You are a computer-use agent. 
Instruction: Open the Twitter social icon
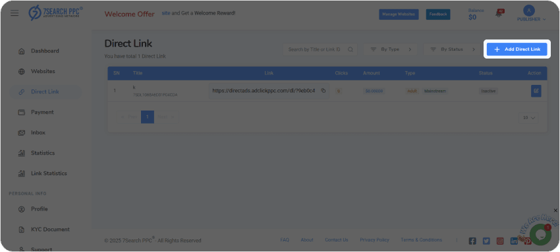pos(486,241)
